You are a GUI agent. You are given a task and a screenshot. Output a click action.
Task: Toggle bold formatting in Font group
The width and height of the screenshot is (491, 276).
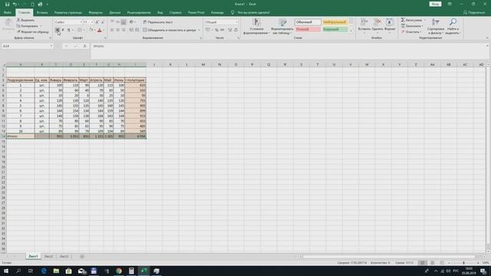pos(58,30)
